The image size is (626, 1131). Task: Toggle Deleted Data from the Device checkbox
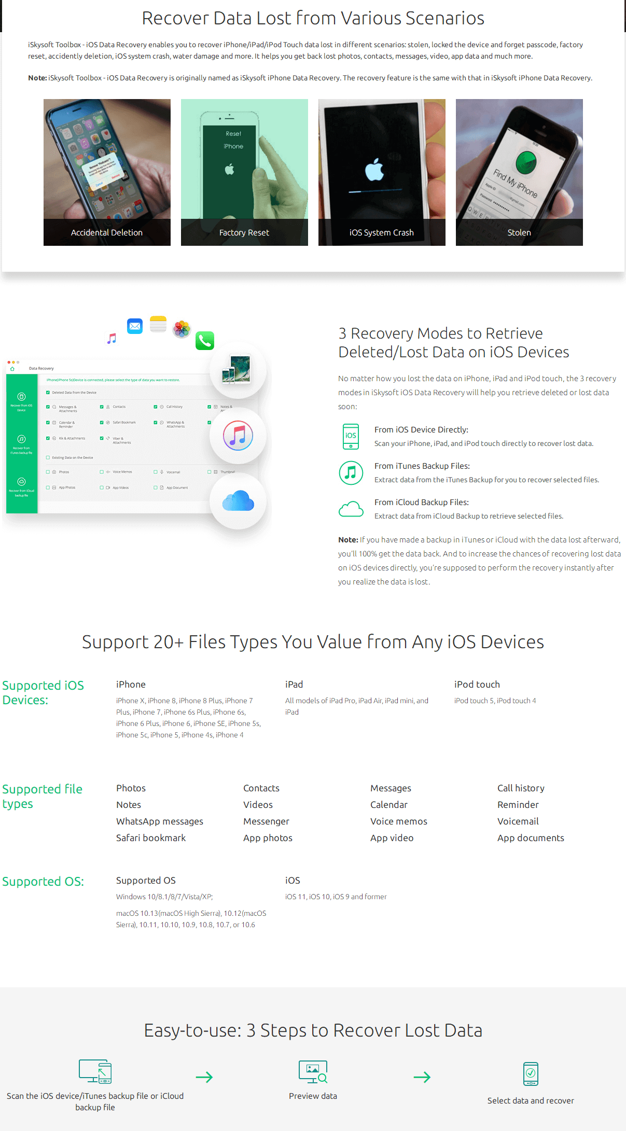[48, 393]
